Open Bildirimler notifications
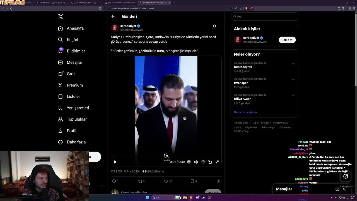 [x=71, y=51]
